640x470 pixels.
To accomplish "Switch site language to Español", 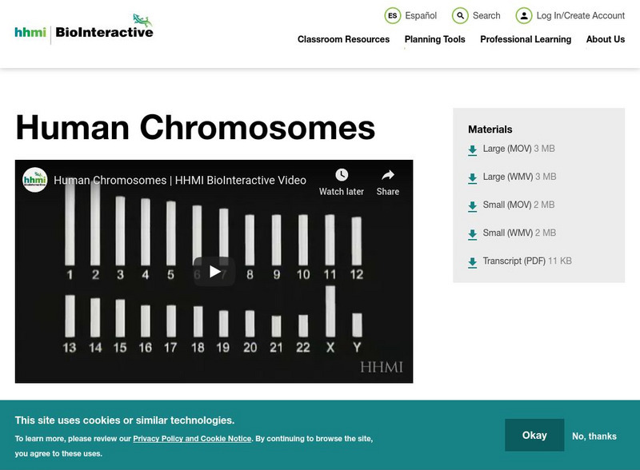I will coord(421,16).
